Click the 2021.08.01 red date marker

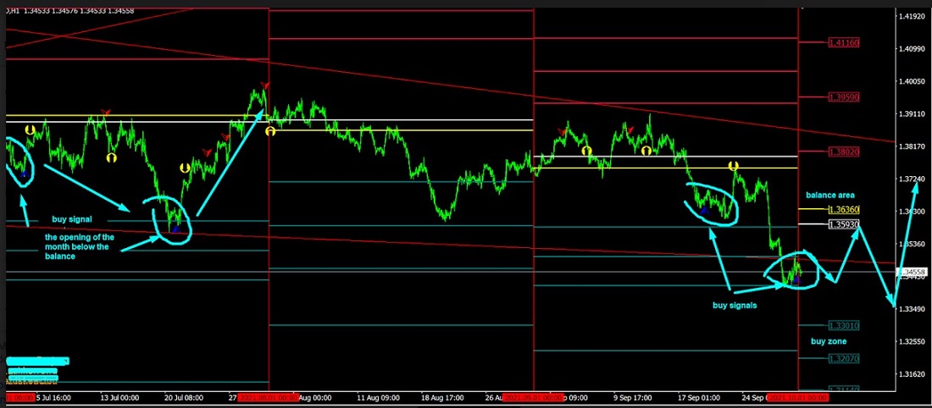coord(267,396)
